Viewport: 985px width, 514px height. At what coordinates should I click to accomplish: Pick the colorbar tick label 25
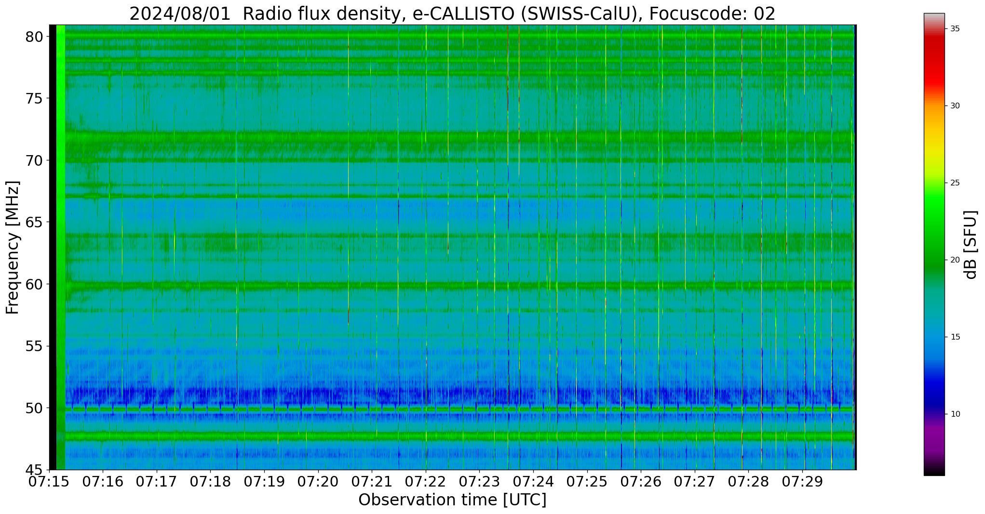click(x=955, y=183)
